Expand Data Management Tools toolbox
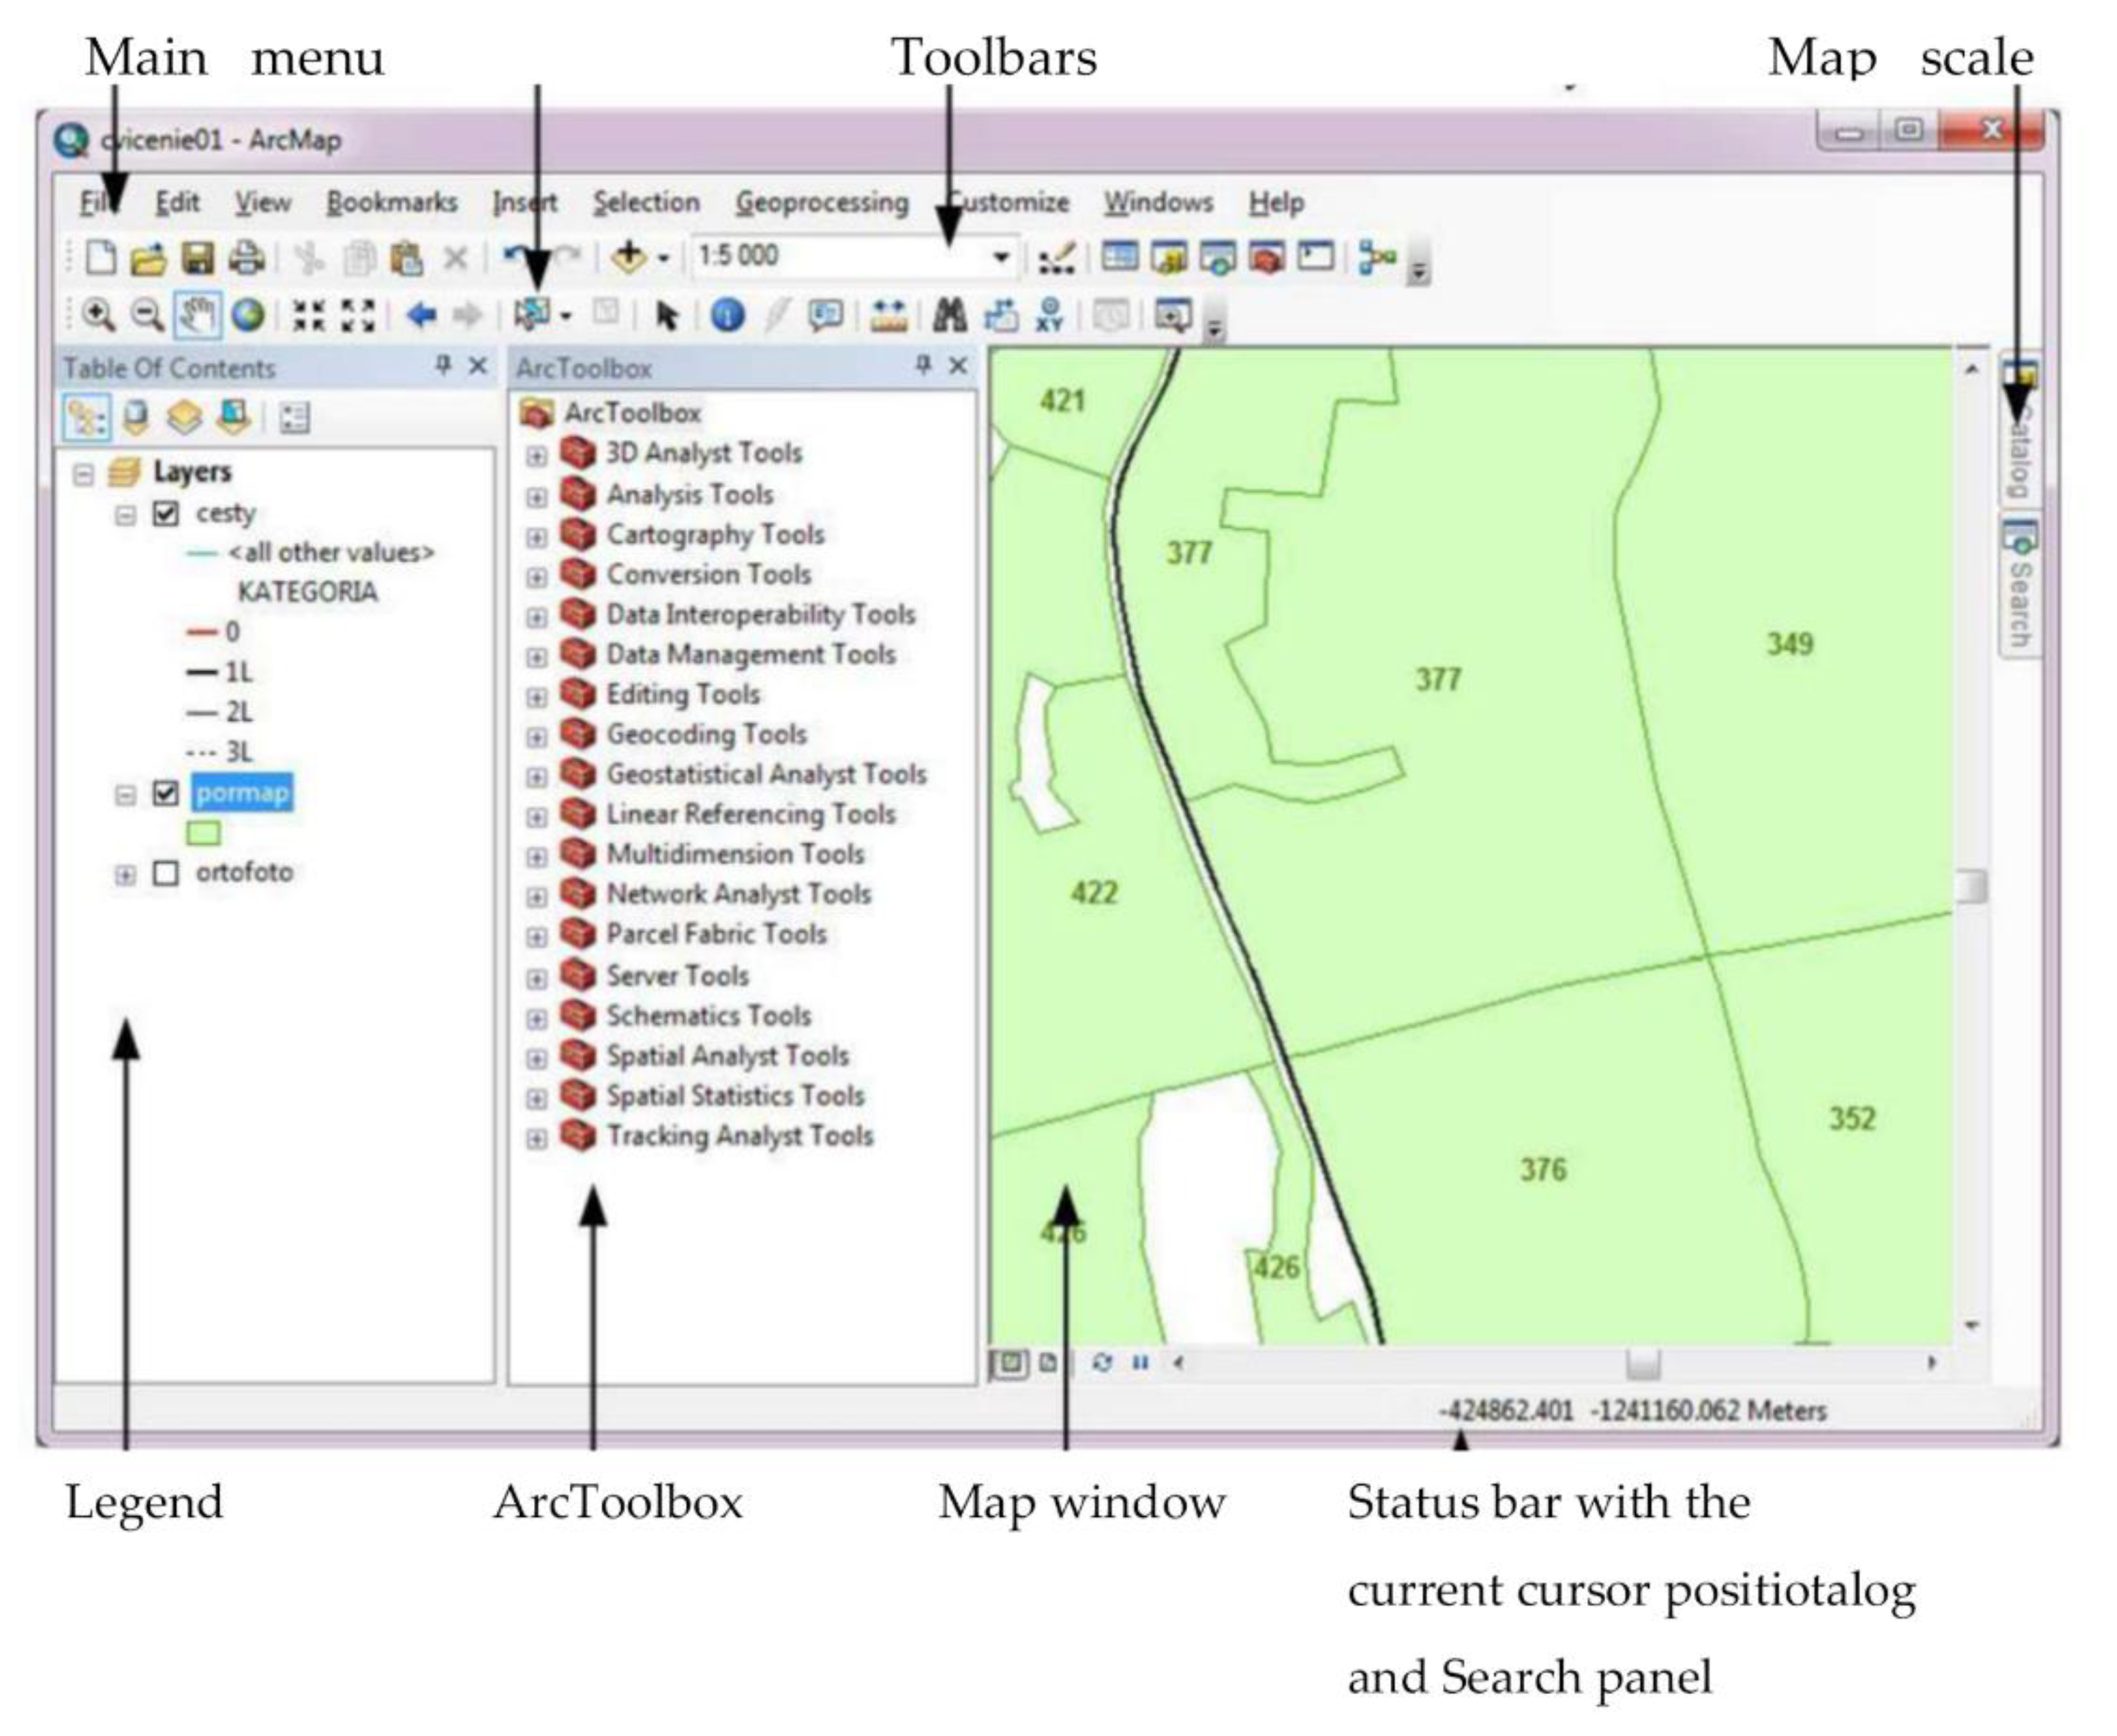Viewport: 2117px width, 1736px height. click(x=537, y=657)
